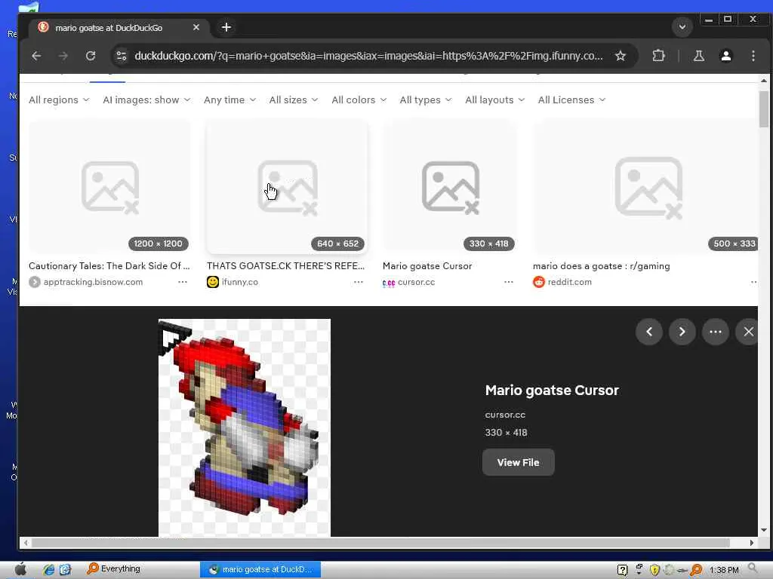Click the vertical scrollbar thumb
This screenshot has height=579, width=773.
pyautogui.click(x=764, y=109)
